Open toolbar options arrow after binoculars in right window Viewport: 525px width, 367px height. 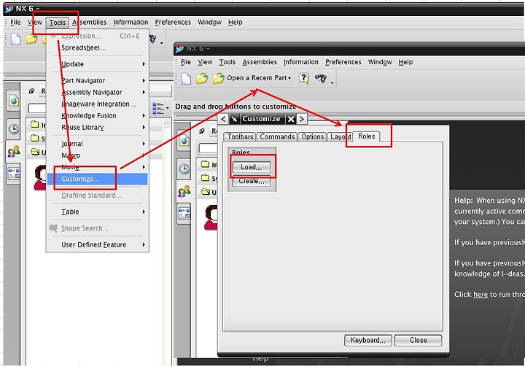tap(332, 82)
